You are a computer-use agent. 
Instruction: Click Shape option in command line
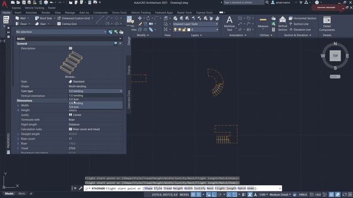(148, 188)
